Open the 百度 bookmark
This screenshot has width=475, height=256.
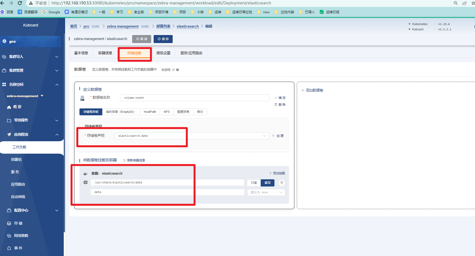coord(7,12)
